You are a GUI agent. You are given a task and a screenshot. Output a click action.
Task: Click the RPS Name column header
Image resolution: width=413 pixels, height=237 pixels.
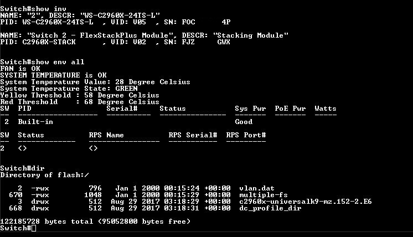[x=106, y=135]
